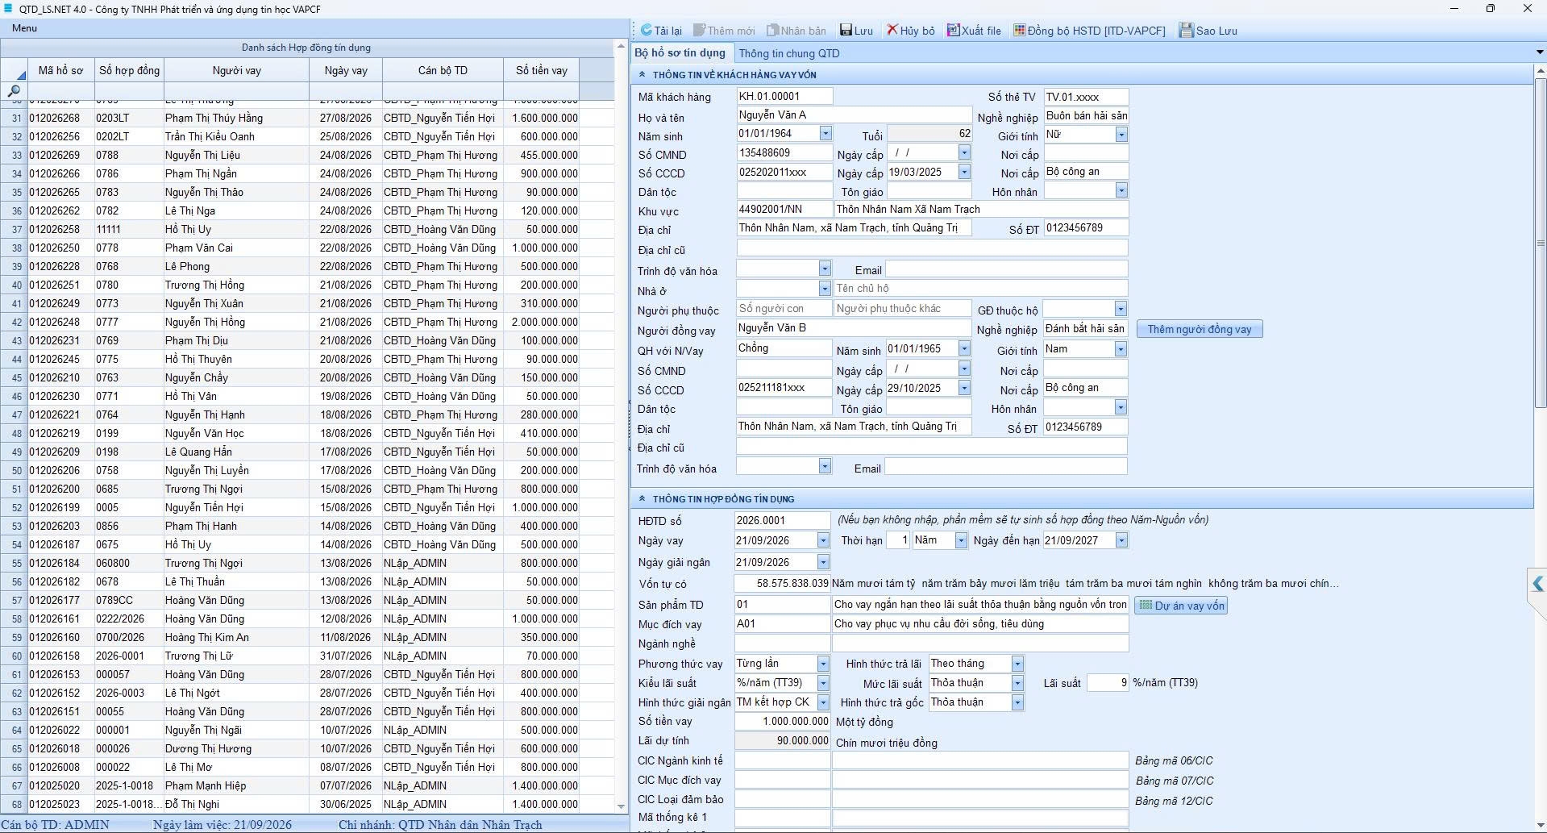
Task: Open the Thời hạn unit dropdown showing Năm
Action: 961,540
